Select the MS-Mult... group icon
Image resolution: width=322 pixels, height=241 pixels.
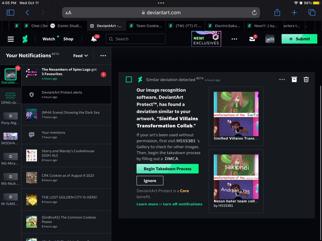tap(11, 177)
